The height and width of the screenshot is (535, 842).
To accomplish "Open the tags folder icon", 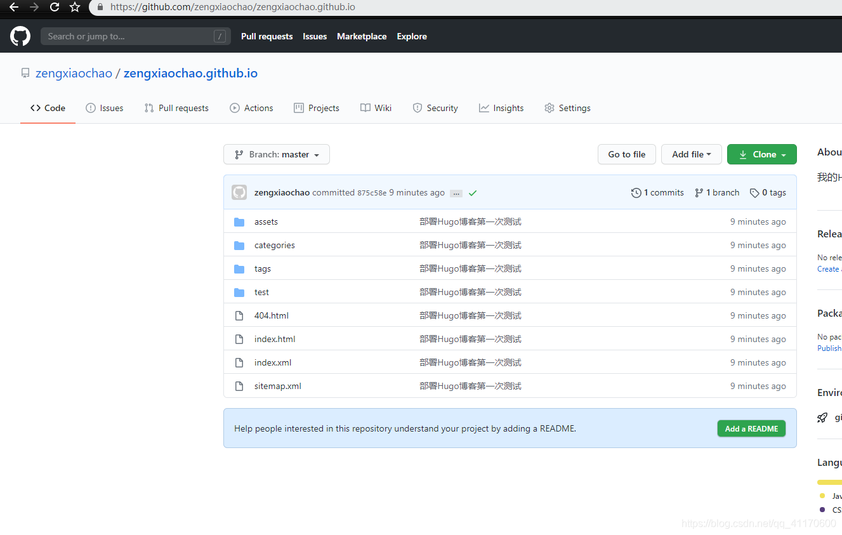I will 239,268.
